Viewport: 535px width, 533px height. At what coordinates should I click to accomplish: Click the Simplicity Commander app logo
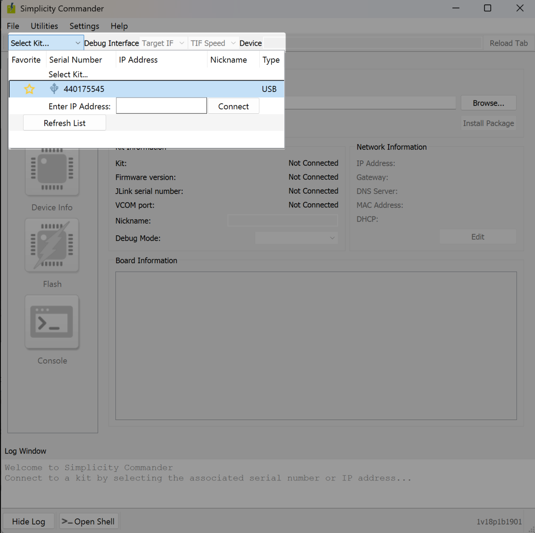click(11, 9)
